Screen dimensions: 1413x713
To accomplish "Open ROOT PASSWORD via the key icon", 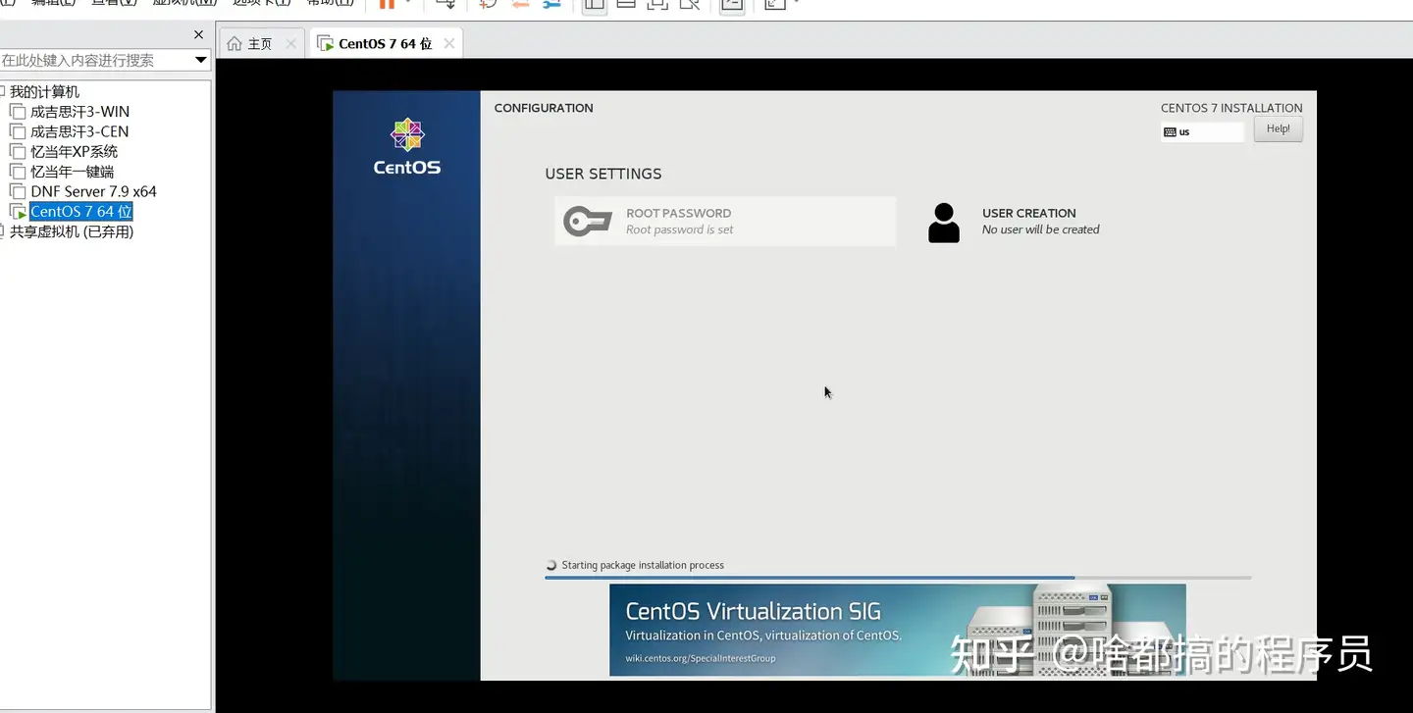I will [588, 222].
